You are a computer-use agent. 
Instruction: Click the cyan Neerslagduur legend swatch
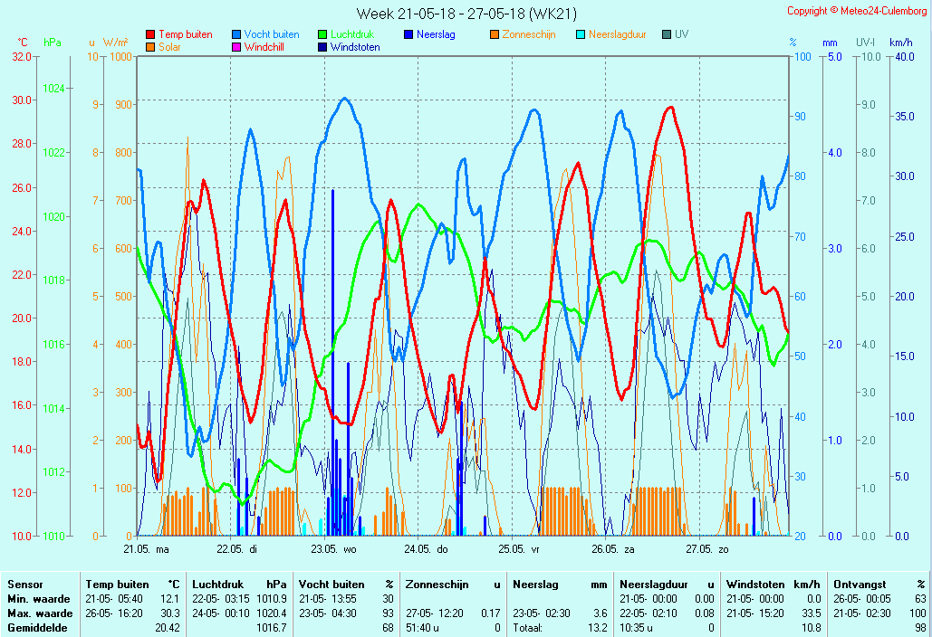tap(581, 34)
